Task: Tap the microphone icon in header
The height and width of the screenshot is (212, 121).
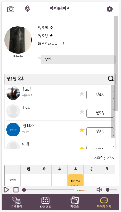Action: (x=27, y=9)
